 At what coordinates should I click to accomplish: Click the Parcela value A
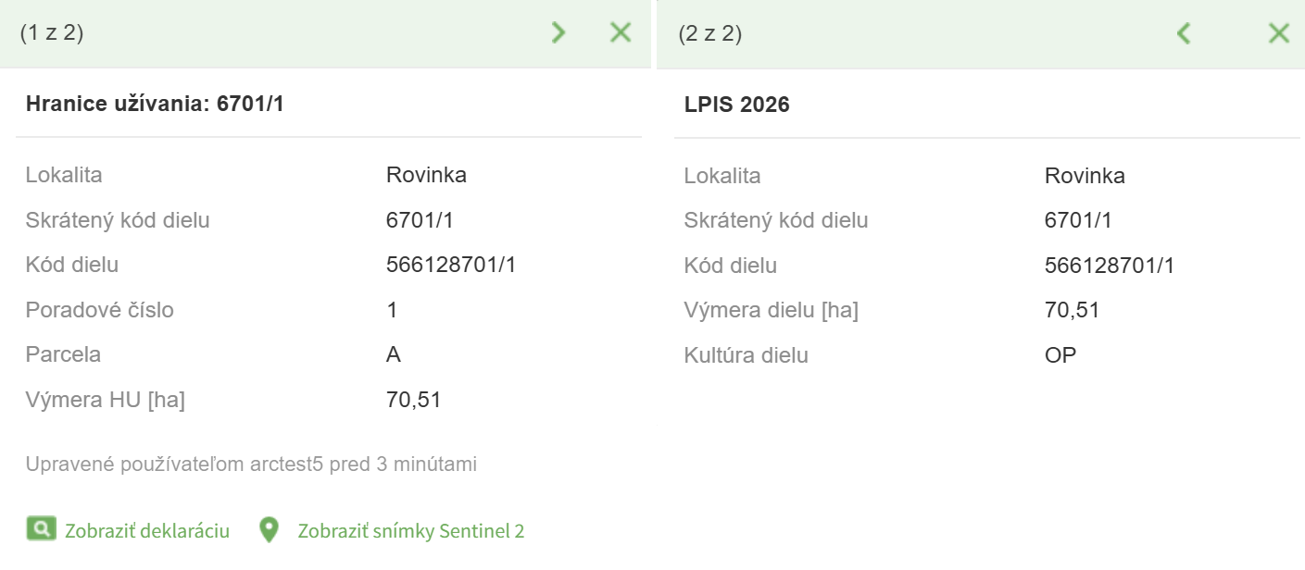coord(394,354)
